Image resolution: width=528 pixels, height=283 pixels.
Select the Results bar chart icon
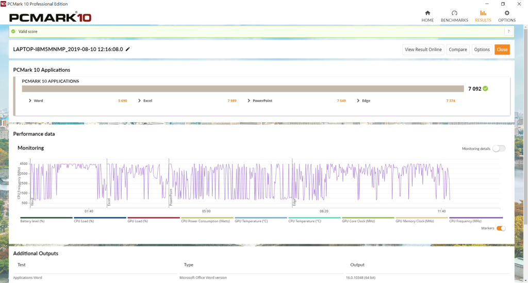(483, 13)
